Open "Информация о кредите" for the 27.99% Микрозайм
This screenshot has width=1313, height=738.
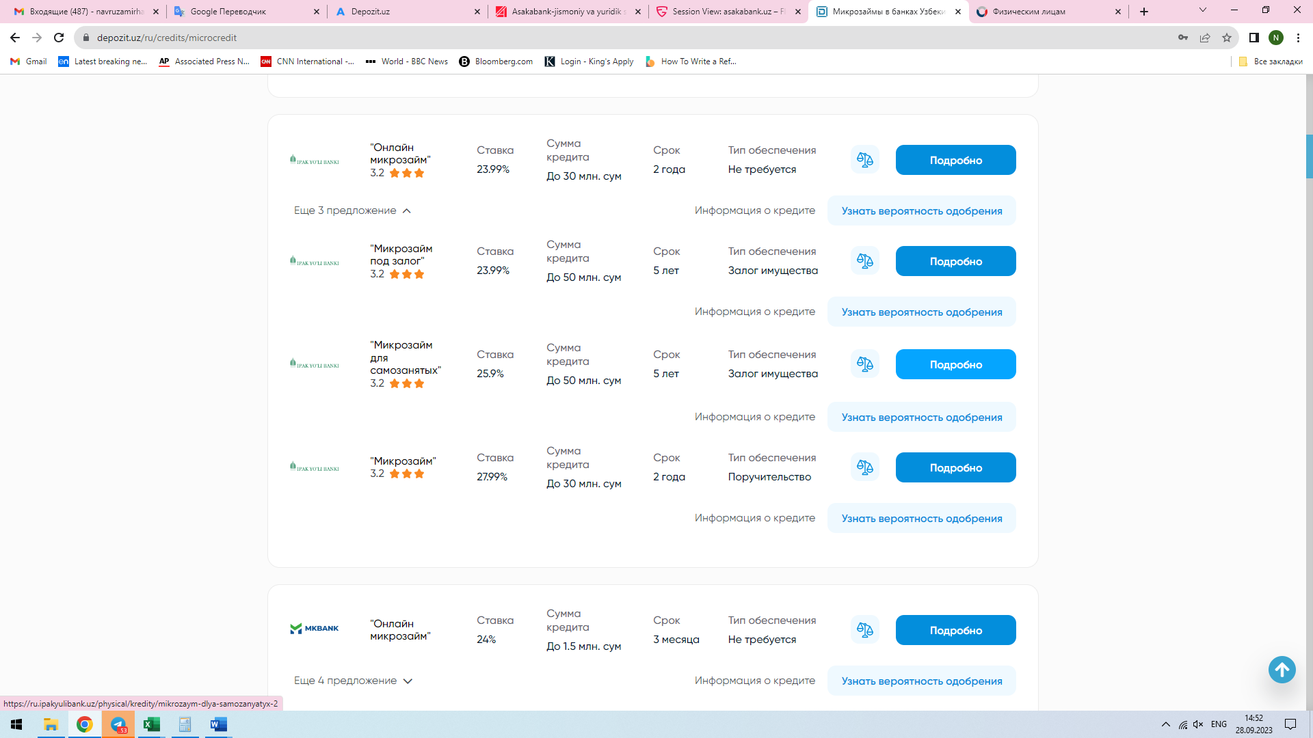click(755, 518)
